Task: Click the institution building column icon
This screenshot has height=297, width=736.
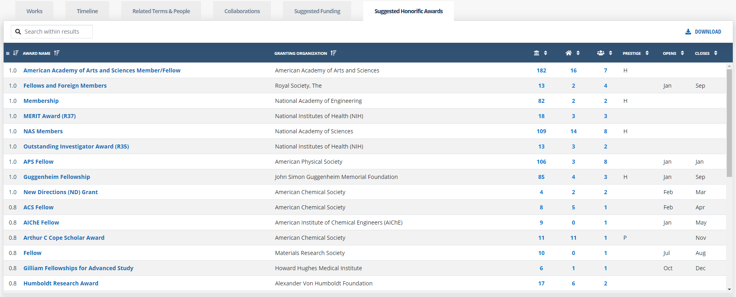Action: coord(537,53)
